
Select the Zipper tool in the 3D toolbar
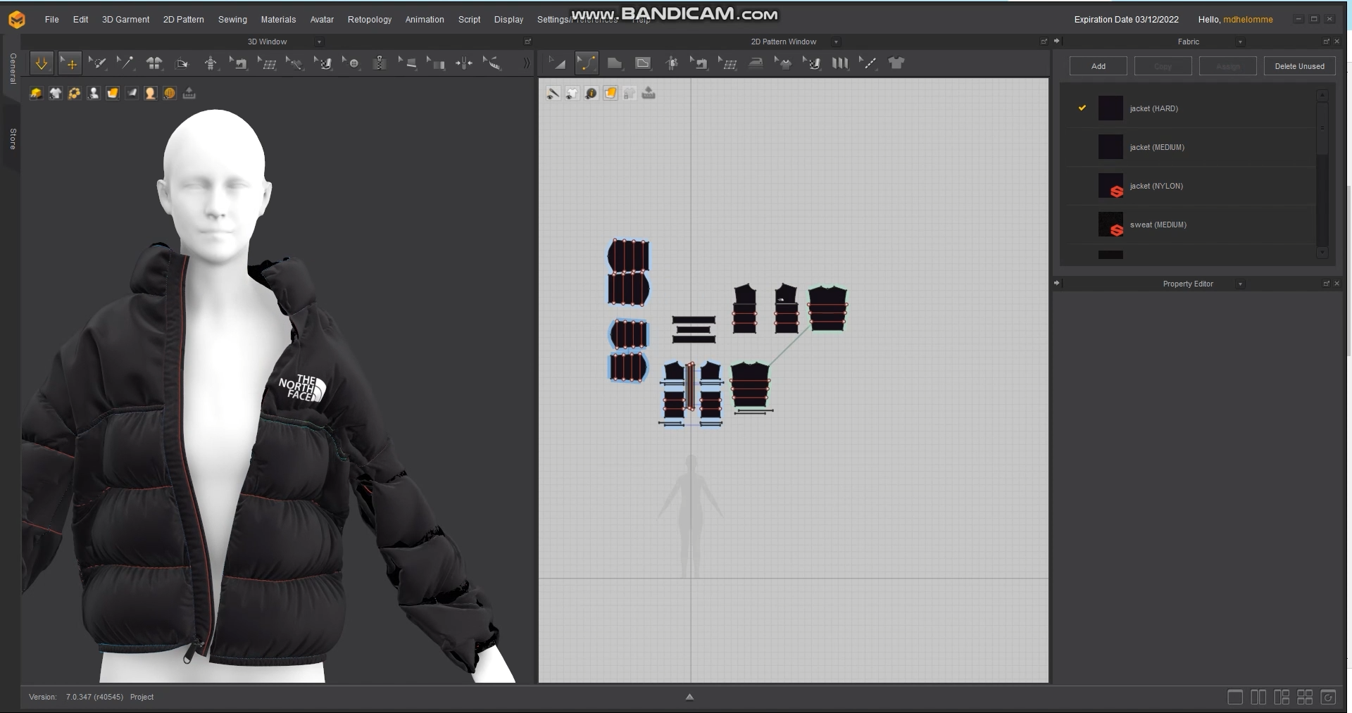(x=380, y=63)
